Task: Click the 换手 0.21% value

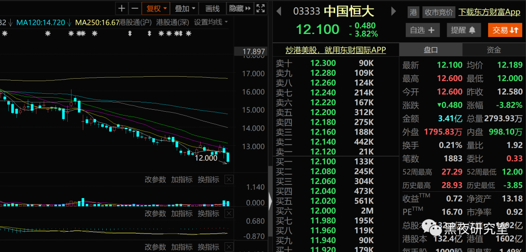Action: [451, 145]
